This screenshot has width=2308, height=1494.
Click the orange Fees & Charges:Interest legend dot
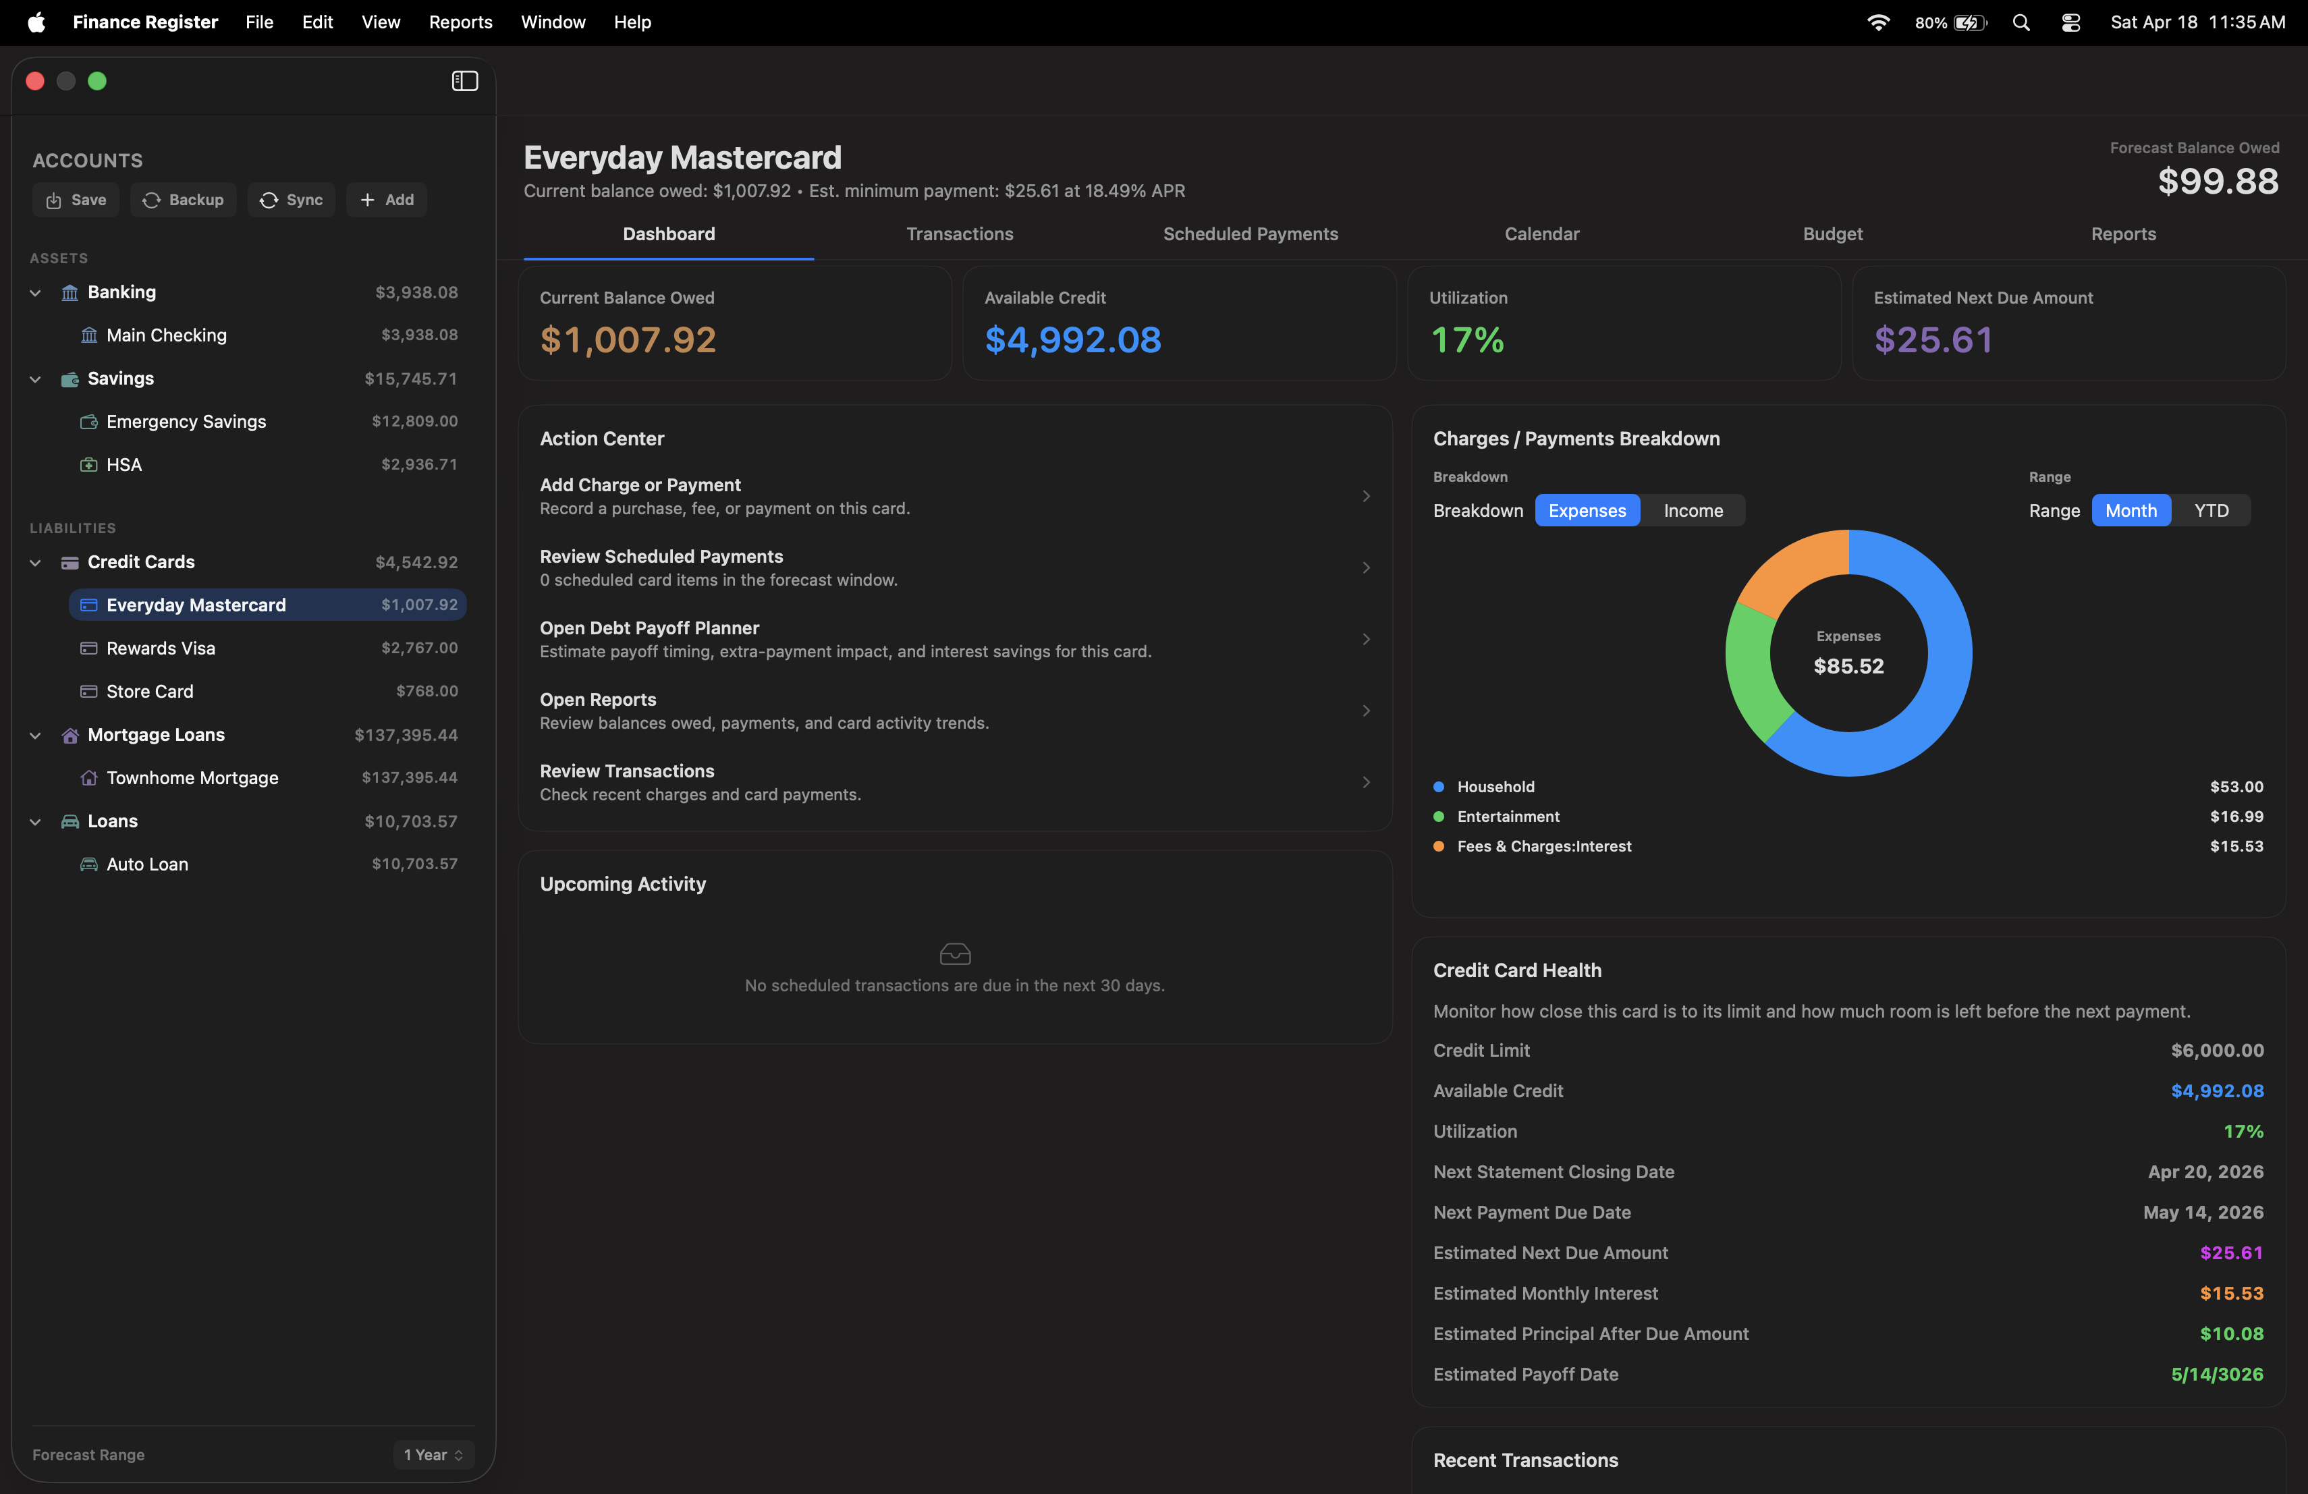pos(1439,846)
